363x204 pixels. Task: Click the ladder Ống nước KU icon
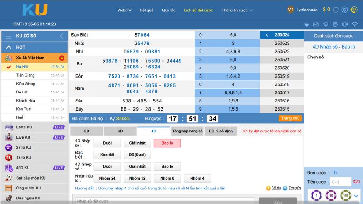(9, 188)
